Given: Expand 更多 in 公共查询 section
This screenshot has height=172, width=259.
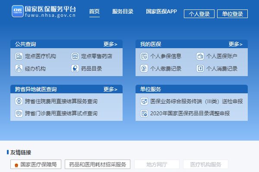Looking at the screenshot, I should pyautogui.click(x=111, y=44).
